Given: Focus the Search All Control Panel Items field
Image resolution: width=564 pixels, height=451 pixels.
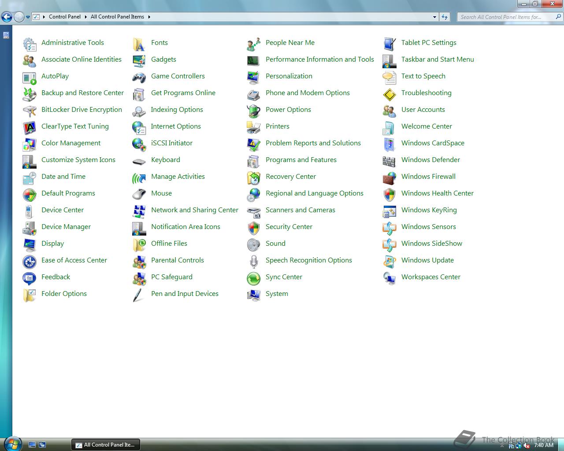Looking at the screenshot, I should 506,17.
